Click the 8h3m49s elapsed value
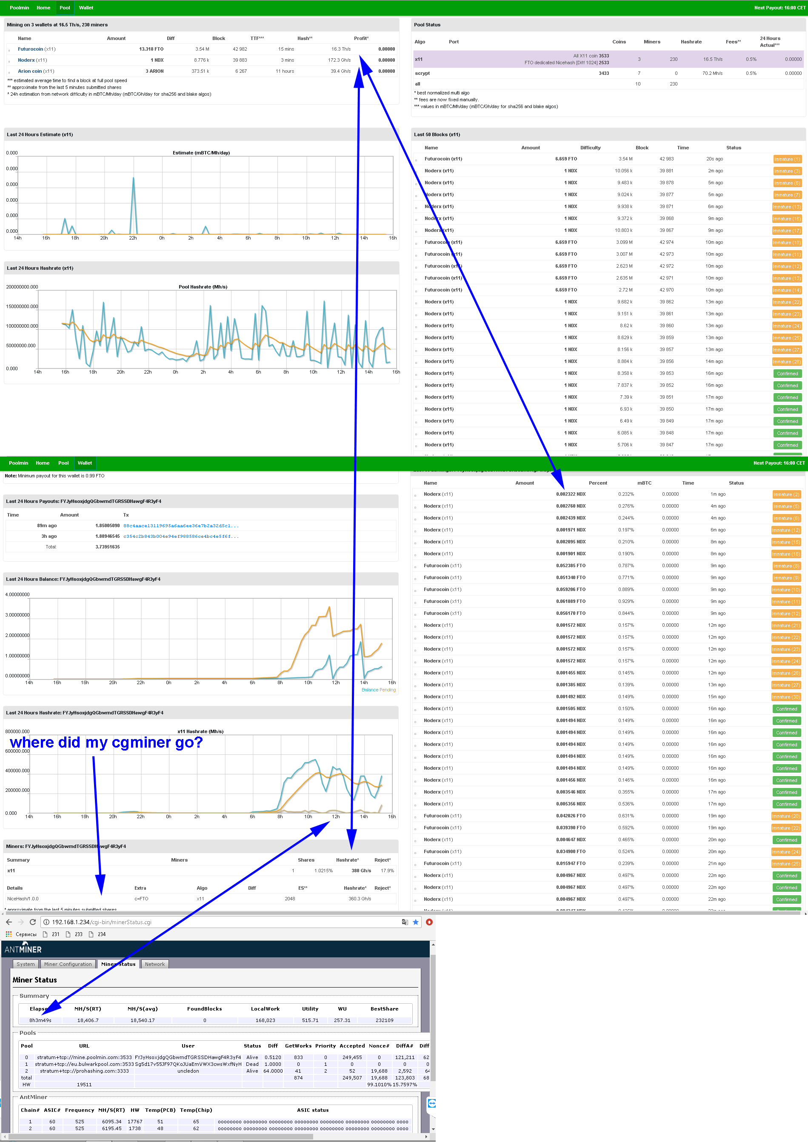Viewport: 808px width, 1142px height. (40, 1020)
